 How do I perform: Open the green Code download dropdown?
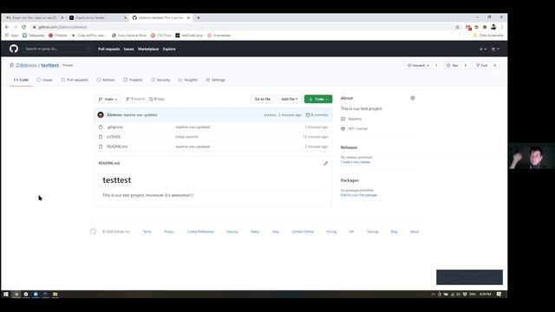point(318,99)
